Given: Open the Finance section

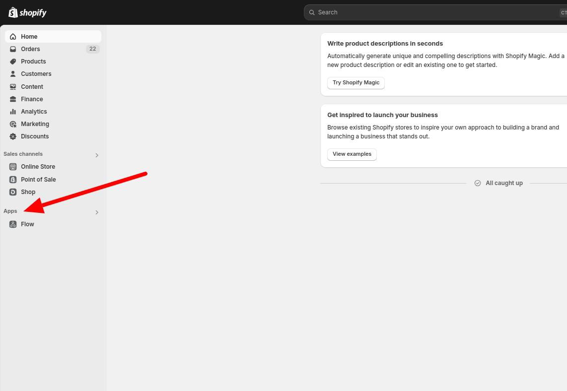Looking at the screenshot, I should pyautogui.click(x=53, y=99).
